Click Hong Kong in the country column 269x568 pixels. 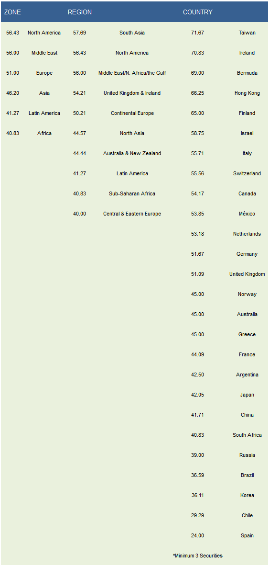tap(247, 93)
